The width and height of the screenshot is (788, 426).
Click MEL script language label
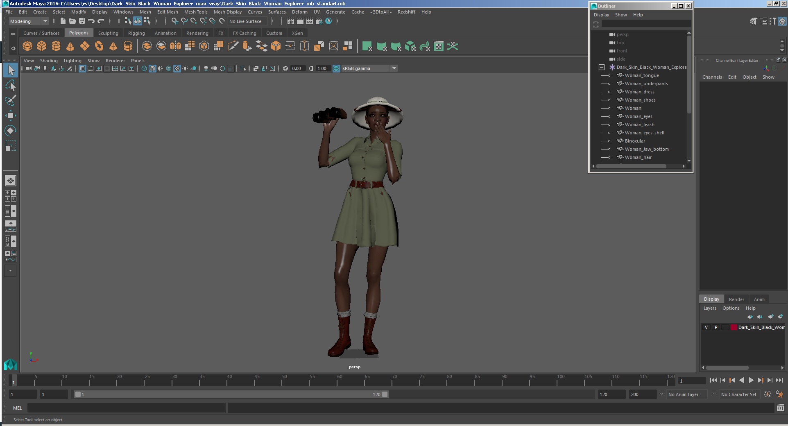(x=17, y=408)
